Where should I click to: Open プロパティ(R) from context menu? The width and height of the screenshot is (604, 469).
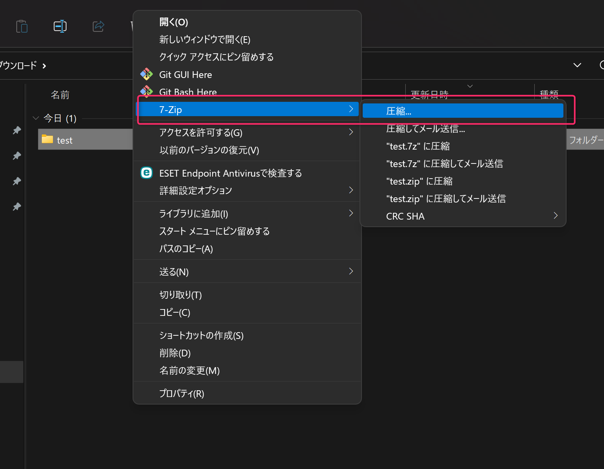click(x=182, y=393)
